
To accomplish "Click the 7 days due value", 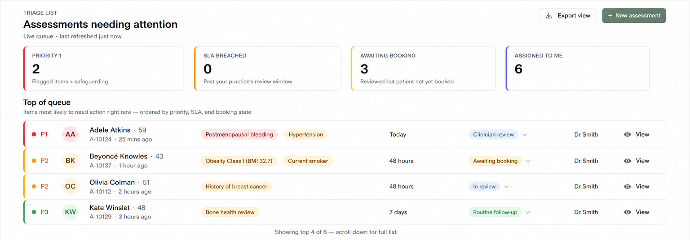I will (x=398, y=212).
